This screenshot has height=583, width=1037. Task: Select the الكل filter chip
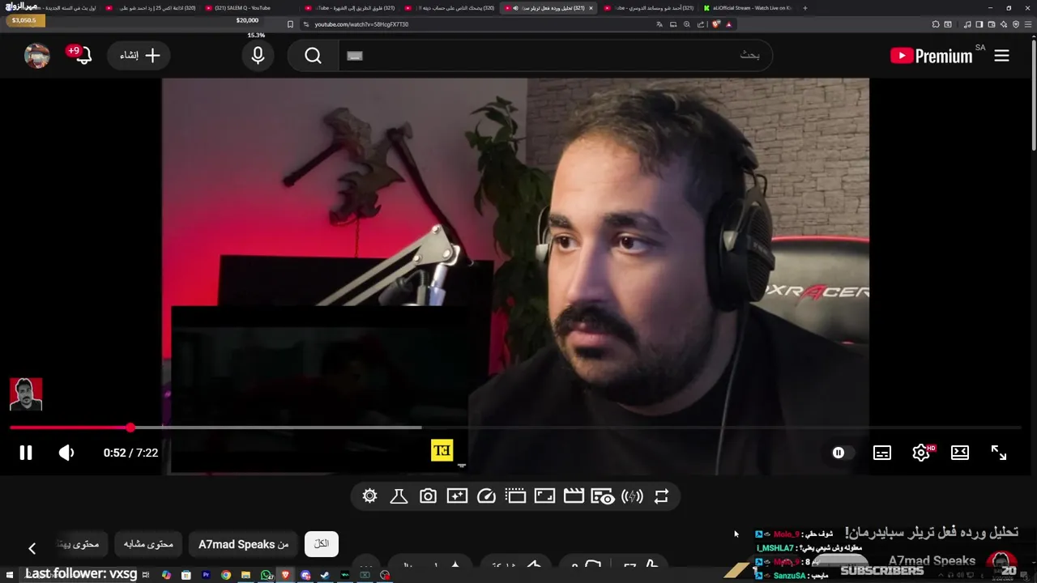click(x=322, y=544)
